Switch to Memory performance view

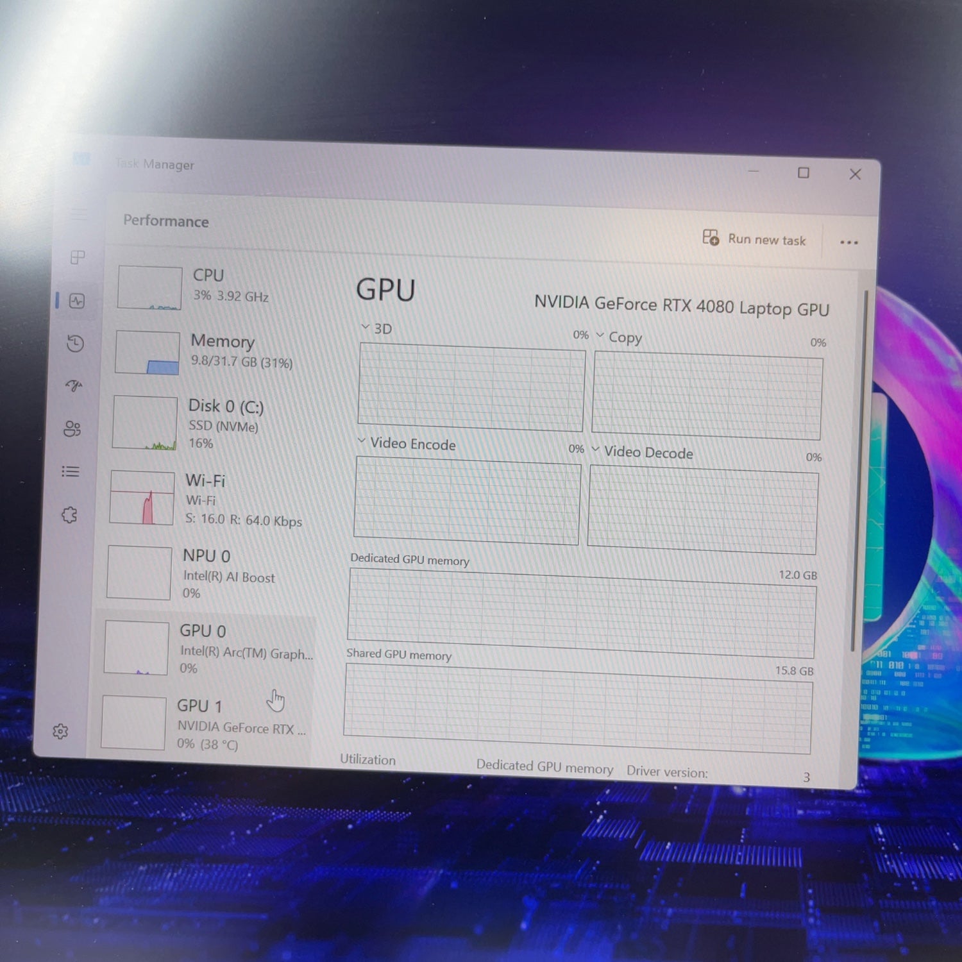pos(212,351)
